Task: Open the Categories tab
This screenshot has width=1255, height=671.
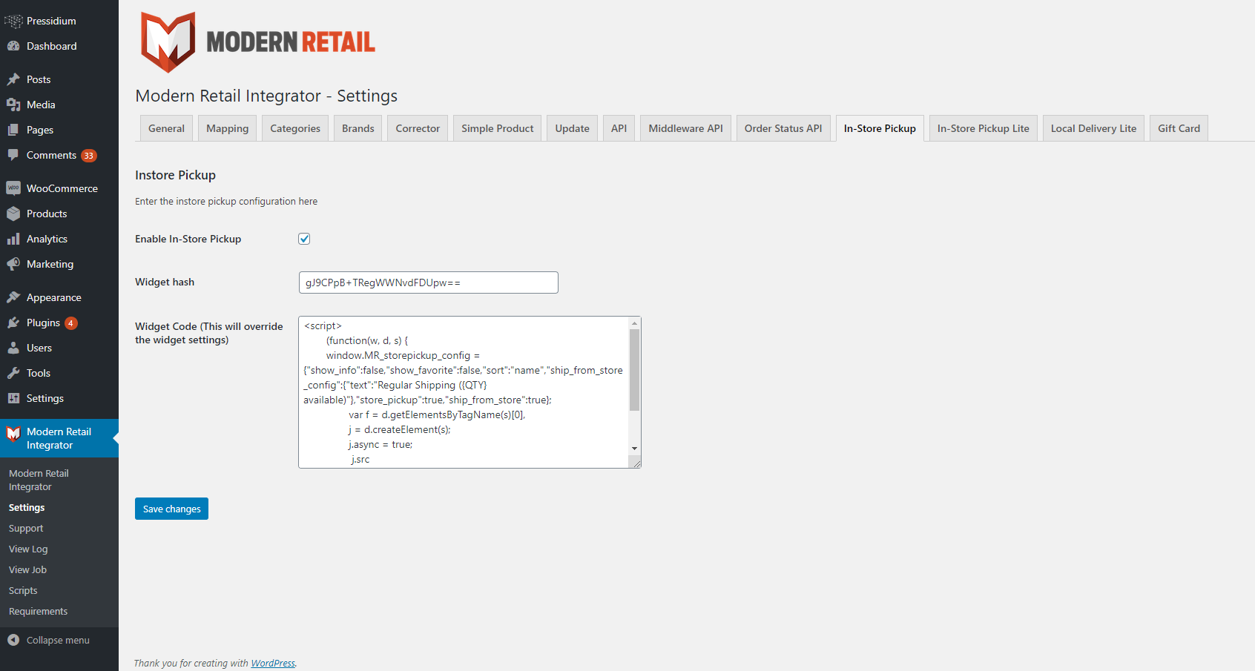Action: coord(295,128)
